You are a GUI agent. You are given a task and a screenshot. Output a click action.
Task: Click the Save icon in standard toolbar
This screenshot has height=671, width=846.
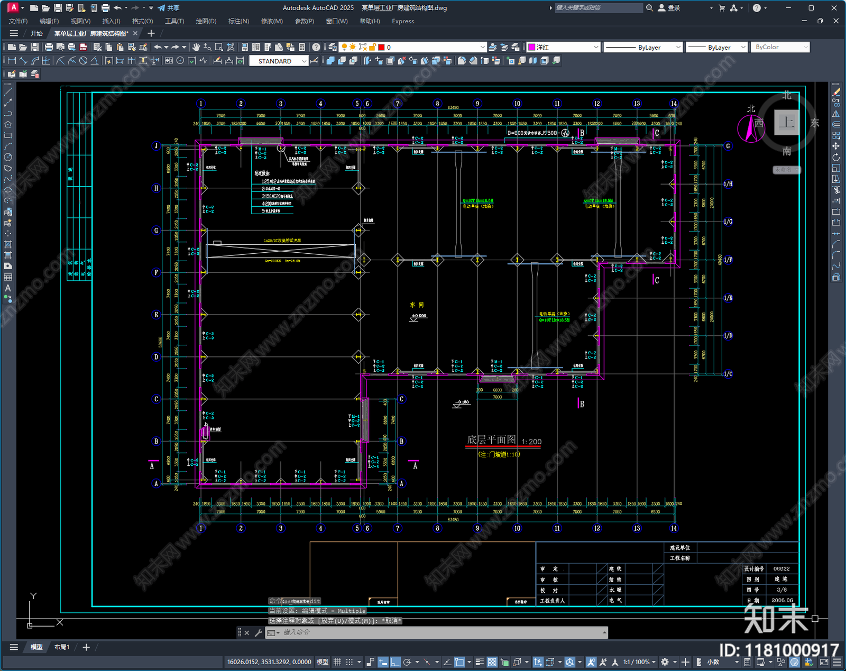point(34,47)
